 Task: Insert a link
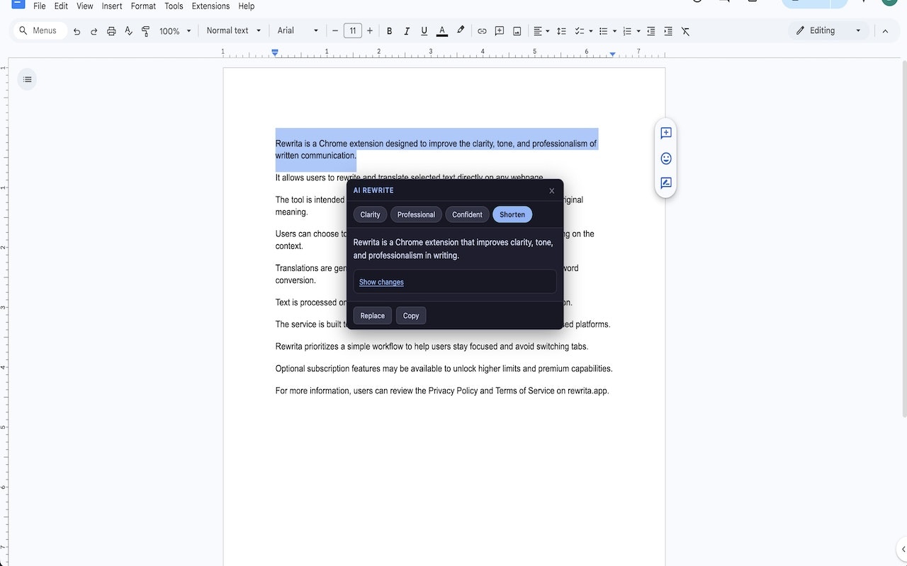482,30
